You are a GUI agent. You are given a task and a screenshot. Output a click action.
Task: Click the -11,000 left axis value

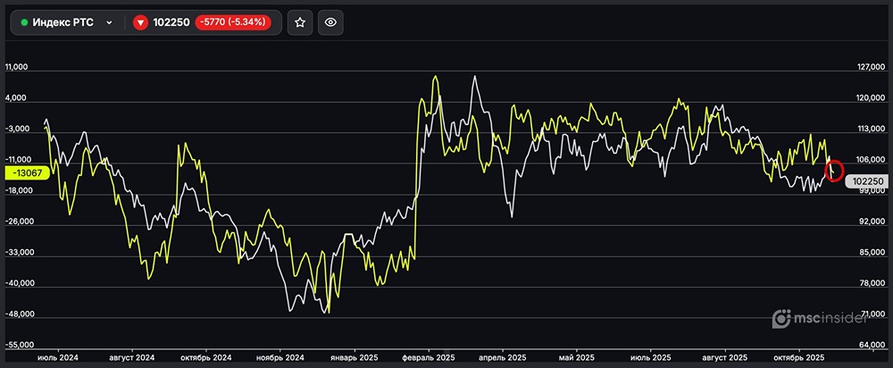click(19, 160)
